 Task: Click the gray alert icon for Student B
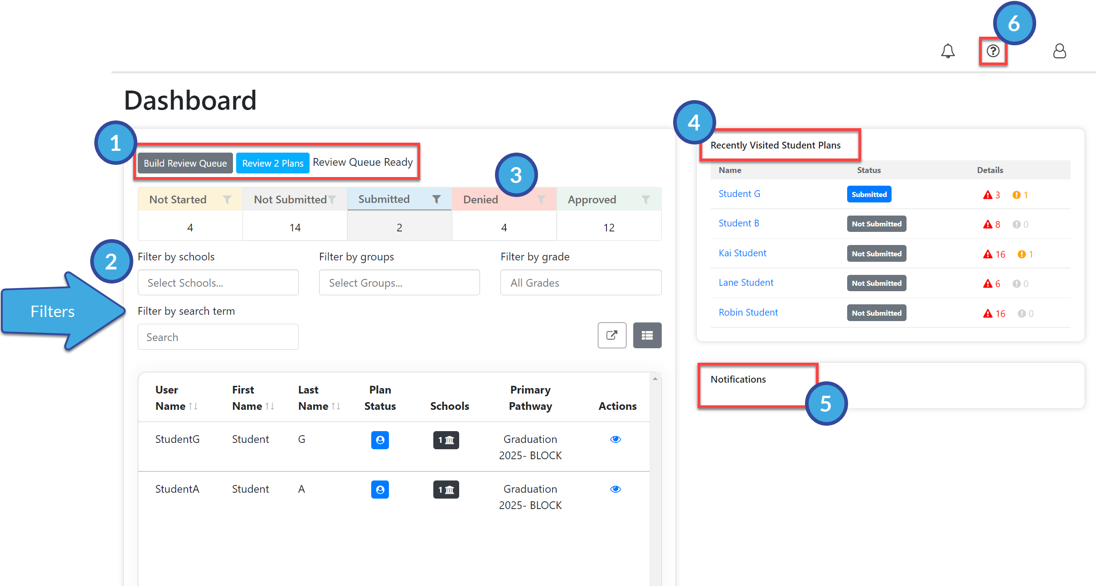[x=1017, y=224]
